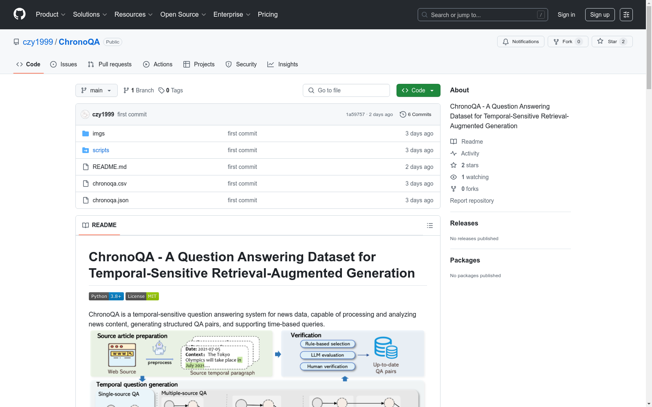Click the book icon beside README heading
The height and width of the screenshot is (407, 652).
(86, 225)
